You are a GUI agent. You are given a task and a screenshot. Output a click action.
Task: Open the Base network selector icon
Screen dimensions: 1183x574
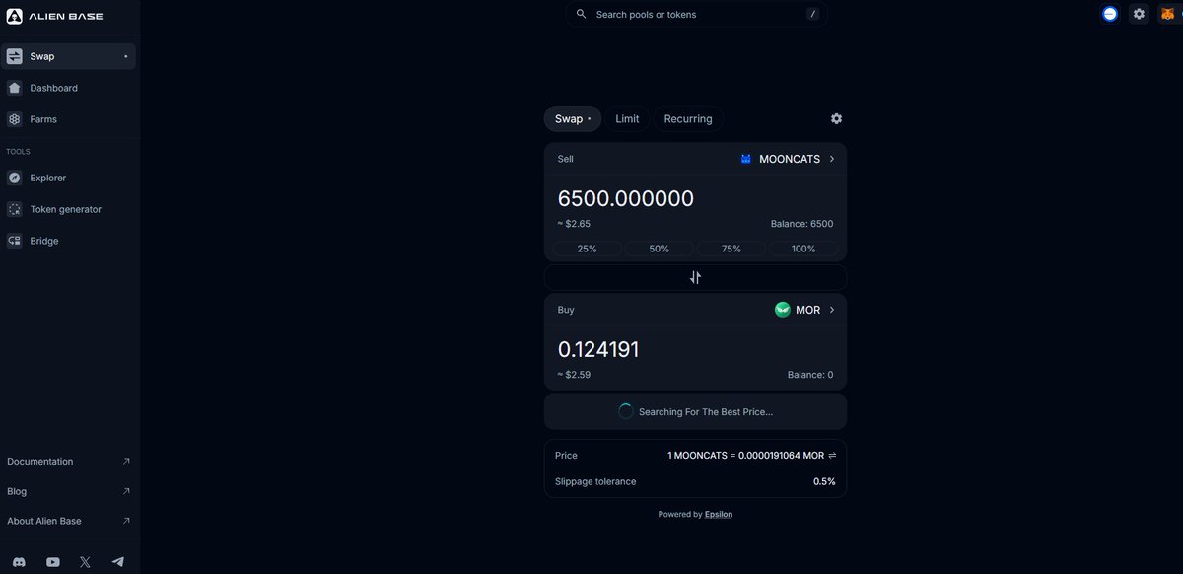[x=1110, y=14]
